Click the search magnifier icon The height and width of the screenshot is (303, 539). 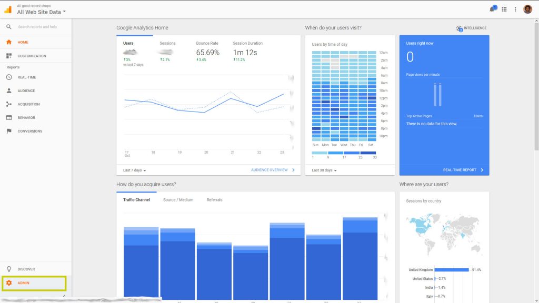tap(9, 26)
